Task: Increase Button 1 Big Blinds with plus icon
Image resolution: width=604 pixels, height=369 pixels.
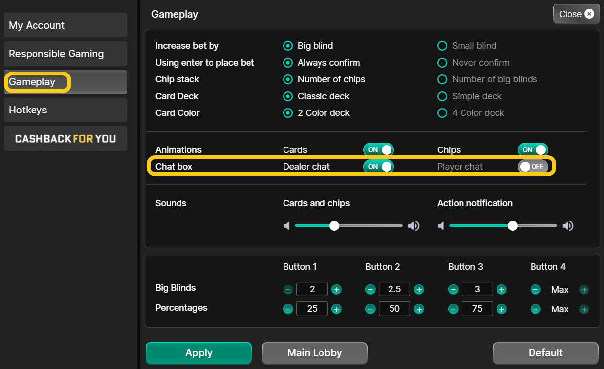Action: pos(336,290)
